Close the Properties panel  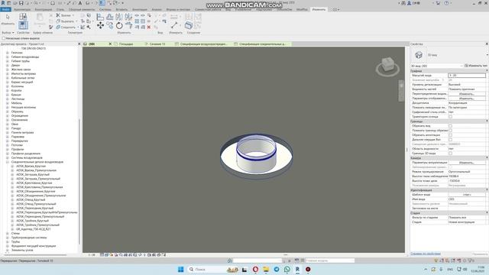487,44
